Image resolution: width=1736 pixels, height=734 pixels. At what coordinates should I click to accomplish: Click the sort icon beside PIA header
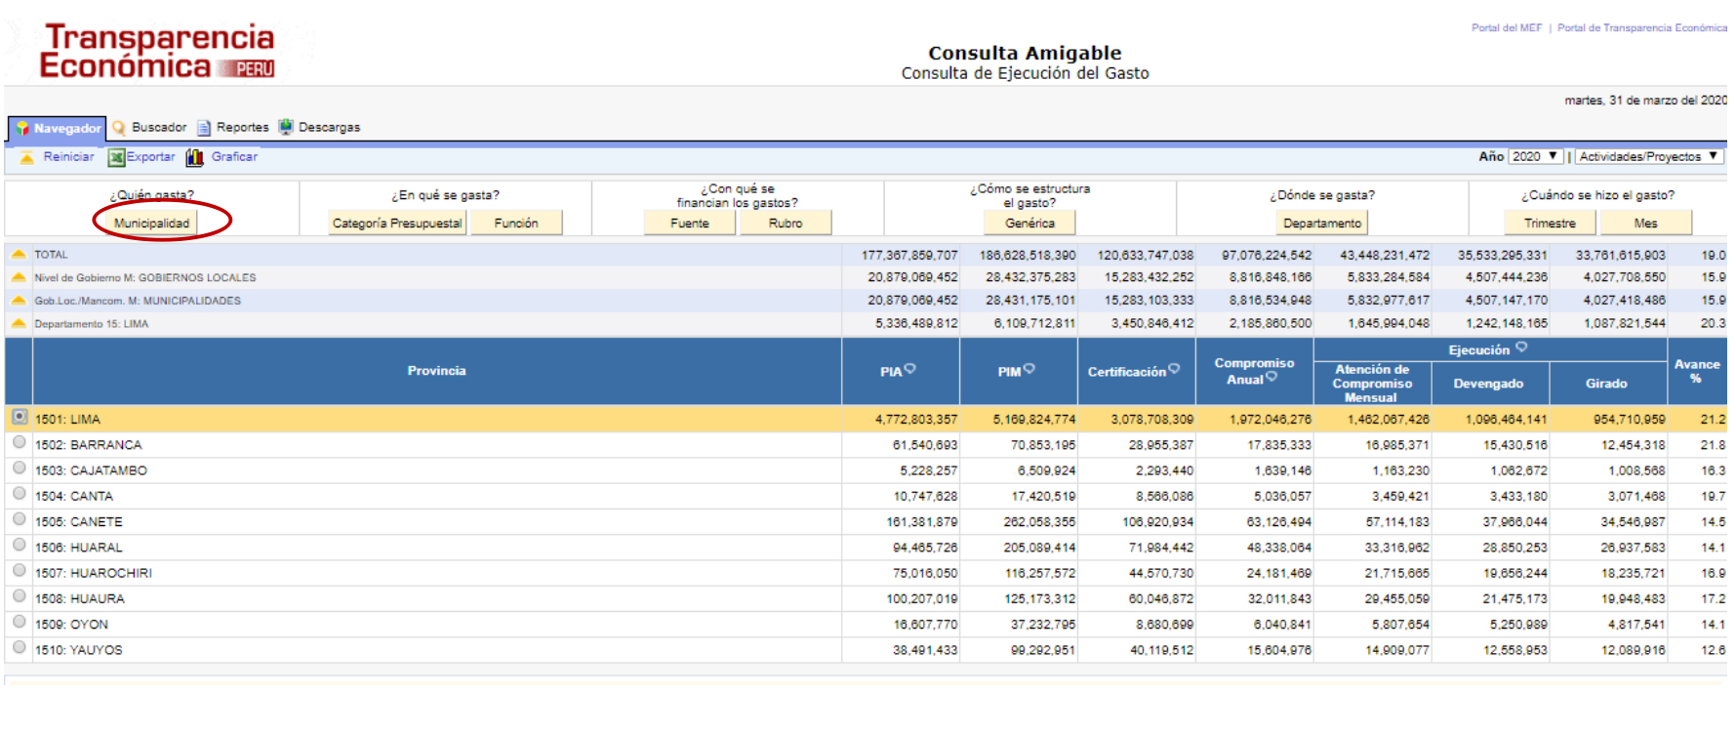pyautogui.click(x=909, y=369)
